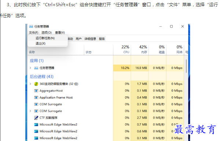
Task: Sort by the 42% 内存 column
Action: [x=140, y=49]
